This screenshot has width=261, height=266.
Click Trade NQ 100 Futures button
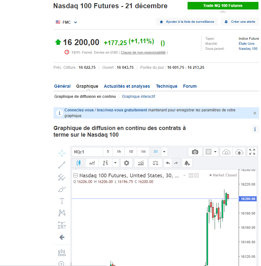click(x=223, y=6)
